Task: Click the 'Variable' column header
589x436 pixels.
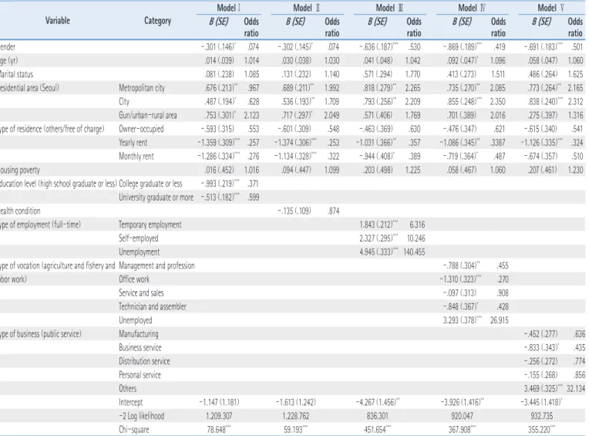Action: 58,21
